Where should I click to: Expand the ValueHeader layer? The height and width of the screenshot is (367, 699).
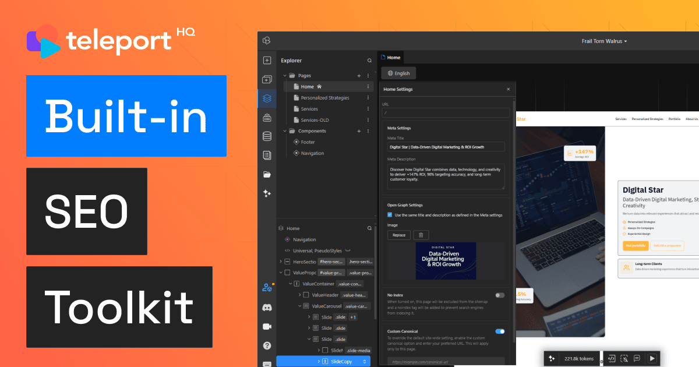(x=299, y=295)
